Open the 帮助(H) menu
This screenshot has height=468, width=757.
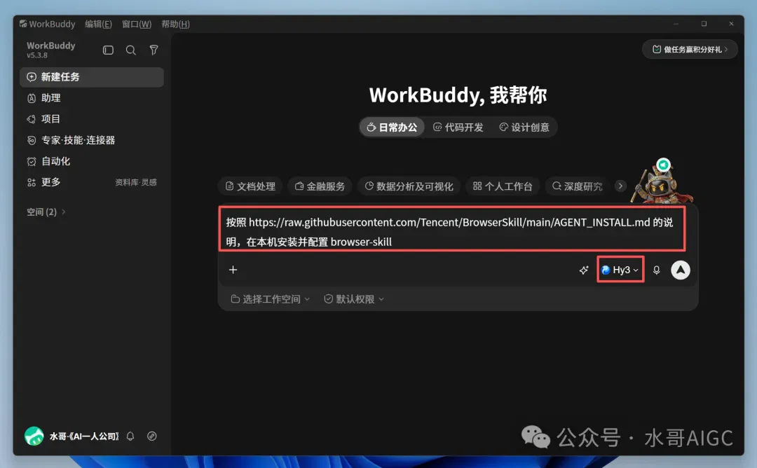click(x=175, y=24)
